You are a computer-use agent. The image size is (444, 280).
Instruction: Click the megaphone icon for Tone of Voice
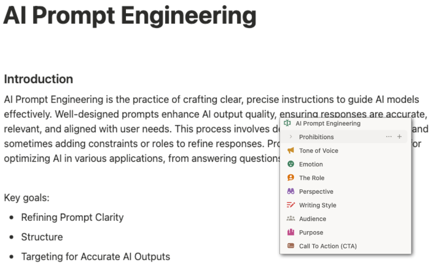click(291, 151)
